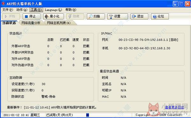Click the 最小化 minimize-to-tray toolbar button
Viewport: 191px width, 118px height.
point(53,16)
